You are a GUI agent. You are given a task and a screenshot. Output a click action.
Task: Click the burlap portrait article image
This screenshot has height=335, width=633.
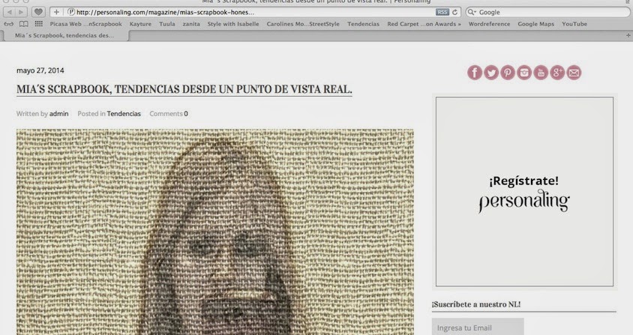click(215, 232)
